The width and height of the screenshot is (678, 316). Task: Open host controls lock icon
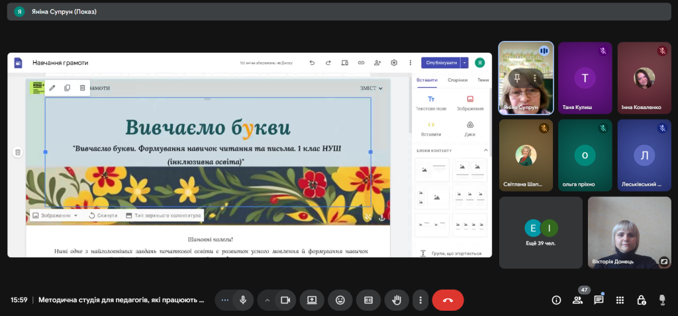coord(641,299)
